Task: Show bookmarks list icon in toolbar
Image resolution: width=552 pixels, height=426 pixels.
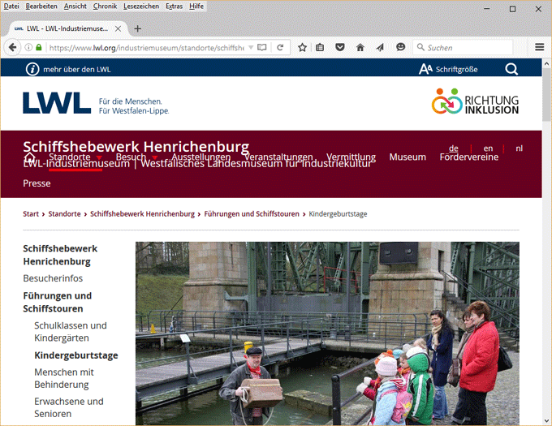Action: (x=320, y=47)
